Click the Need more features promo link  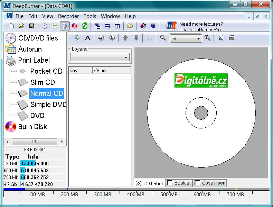click(201, 27)
